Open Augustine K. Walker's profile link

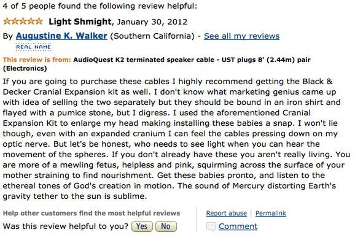point(61,36)
